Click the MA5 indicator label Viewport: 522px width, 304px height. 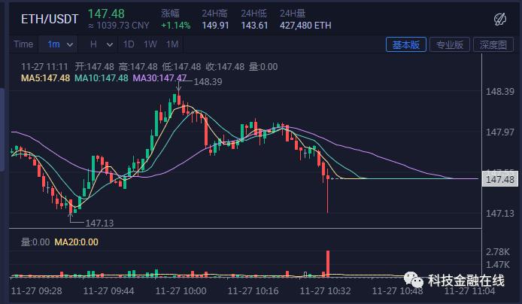(x=45, y=78)
